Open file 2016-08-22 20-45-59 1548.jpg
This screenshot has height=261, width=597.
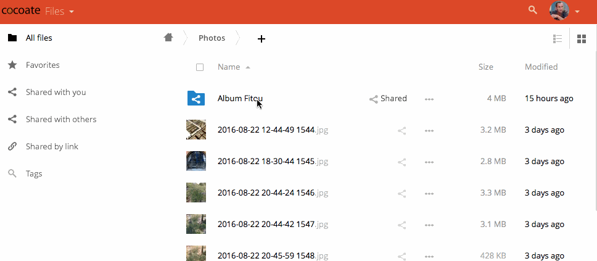[x=273, y=255]
